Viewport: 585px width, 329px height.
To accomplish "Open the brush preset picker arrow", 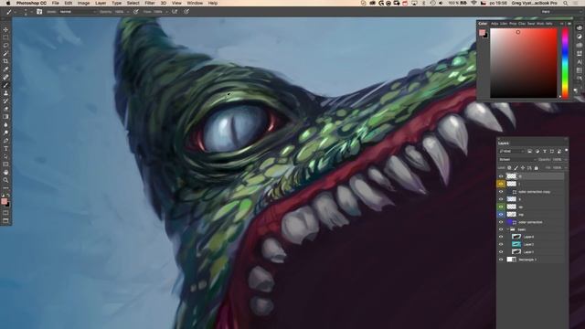I will (x=31, y=12).
